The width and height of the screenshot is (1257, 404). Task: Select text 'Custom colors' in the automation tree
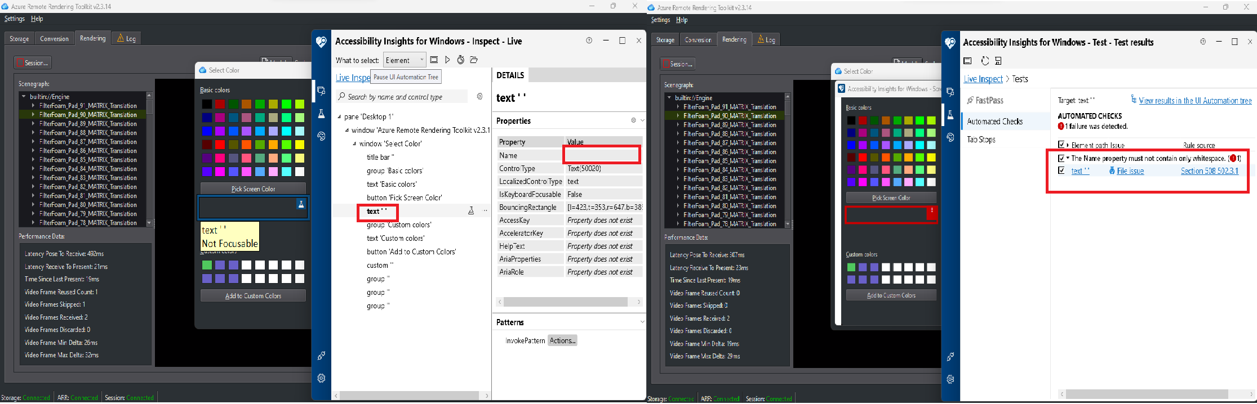point(396,239)
